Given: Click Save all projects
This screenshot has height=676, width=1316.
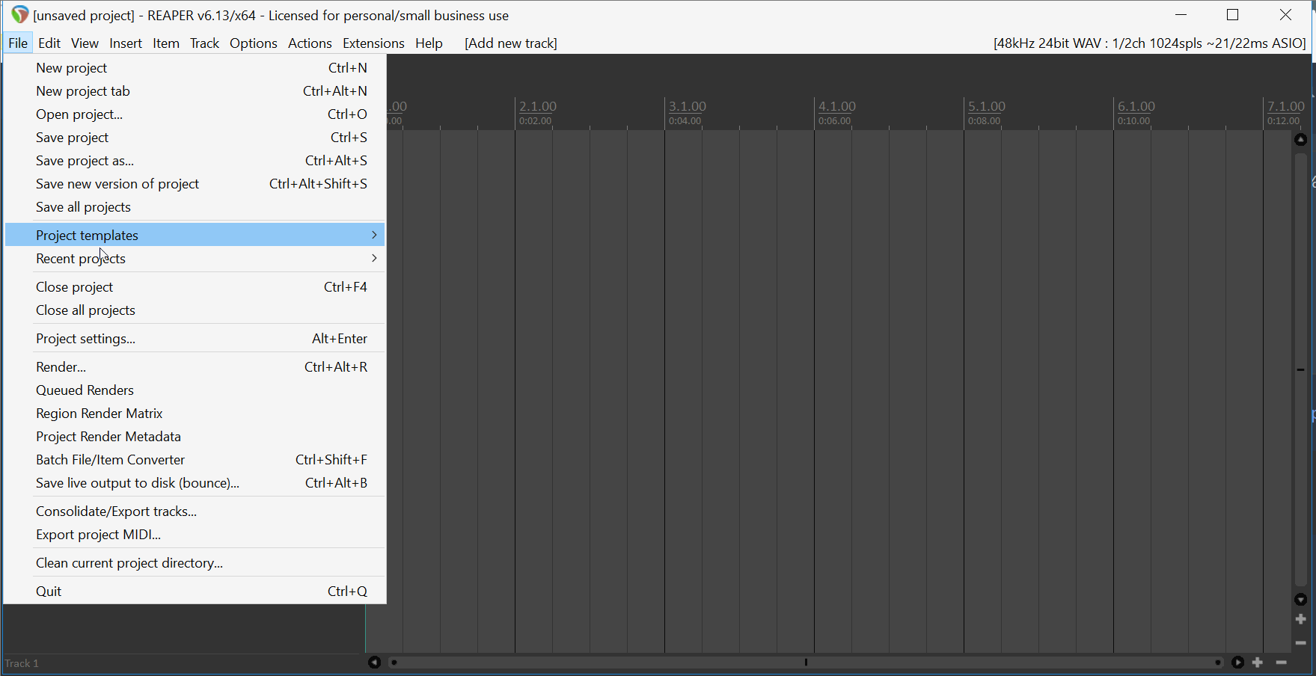Looking at the screenshot, I should (x=195, y=206).
